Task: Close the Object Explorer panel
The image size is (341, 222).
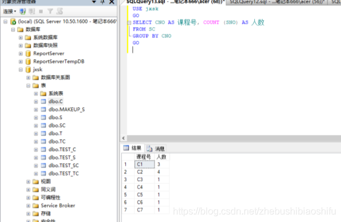Action: (x=112, y=2)
